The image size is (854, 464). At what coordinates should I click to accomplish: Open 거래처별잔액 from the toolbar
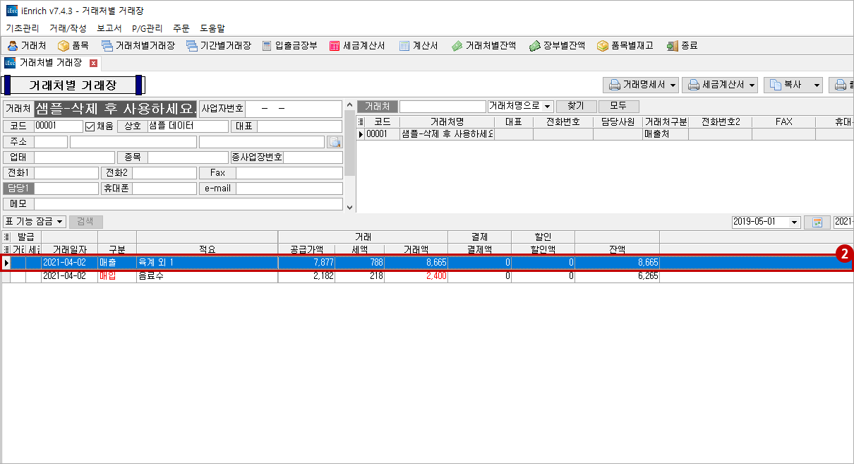click(484, 45)
